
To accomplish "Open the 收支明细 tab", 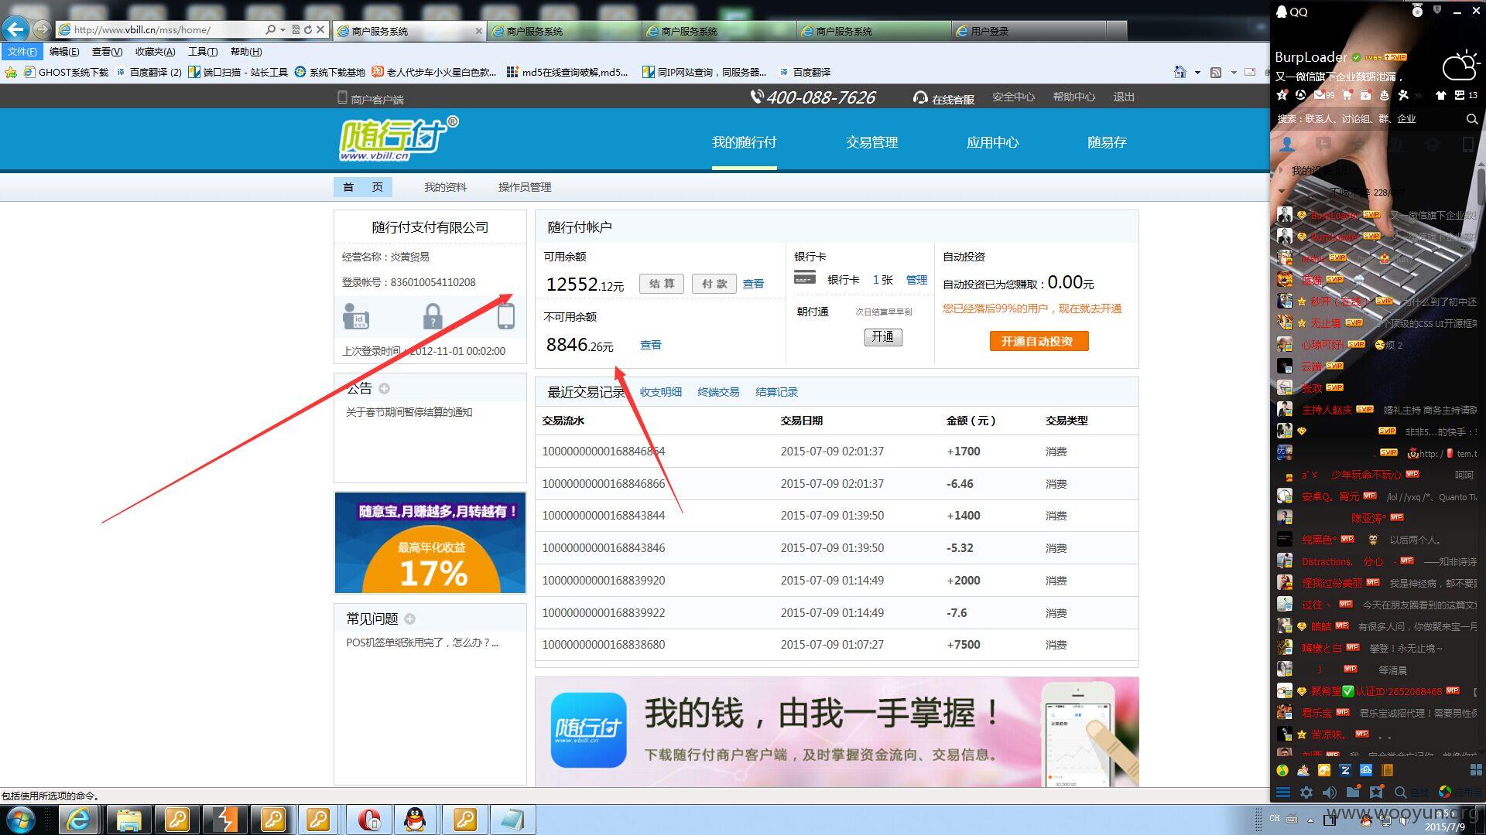I will coord(660,392).
